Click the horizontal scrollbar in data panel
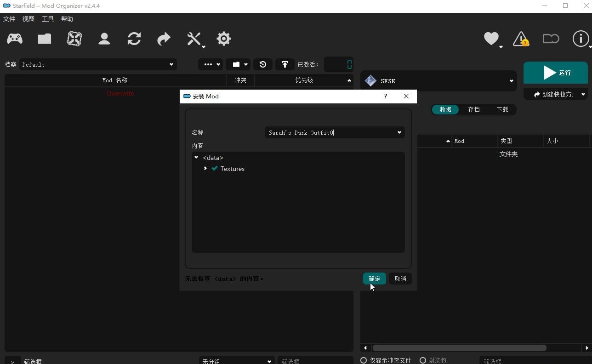Image resolution: width=592 pixels, height=364 pixels. coord(459,348)
